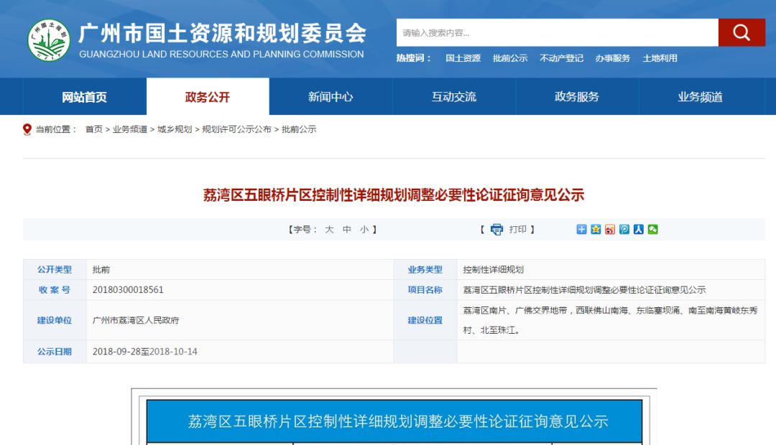
Task: Click the 热搜词 label
Action: pyautogui.click(x=414, y=58)
